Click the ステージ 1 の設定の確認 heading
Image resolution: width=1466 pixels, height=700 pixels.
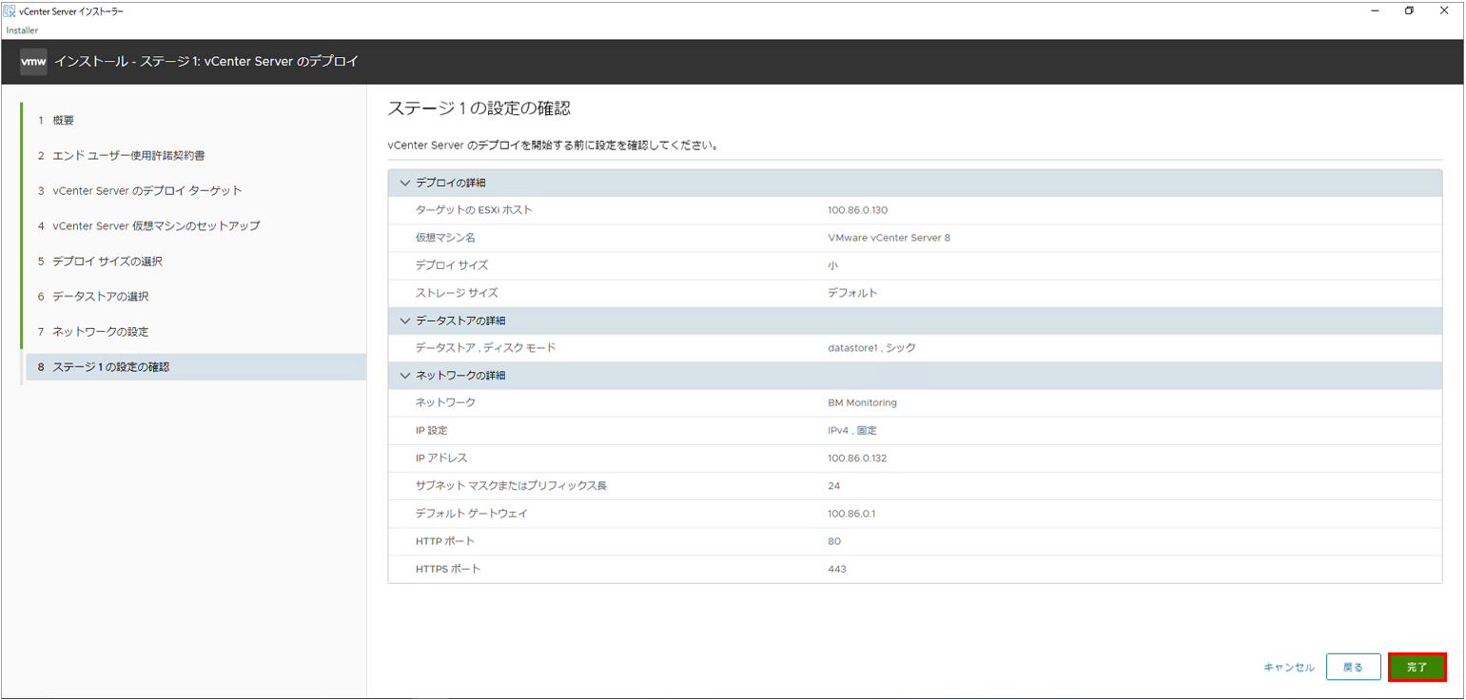(x=479, y=108)
